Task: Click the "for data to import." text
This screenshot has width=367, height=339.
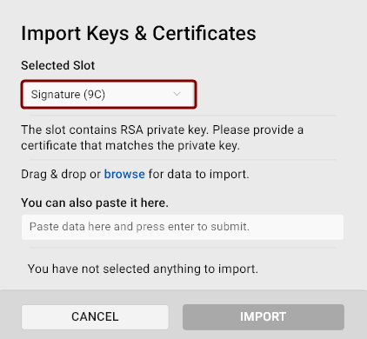Action: point(199,175)
